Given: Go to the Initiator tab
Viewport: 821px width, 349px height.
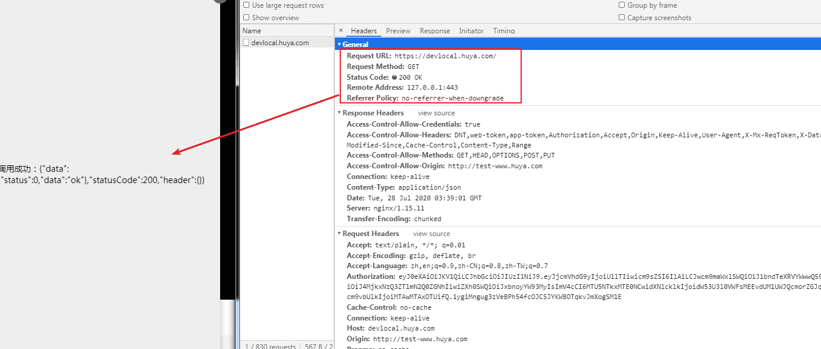Looking at the screenshot, I should (471, 31).
